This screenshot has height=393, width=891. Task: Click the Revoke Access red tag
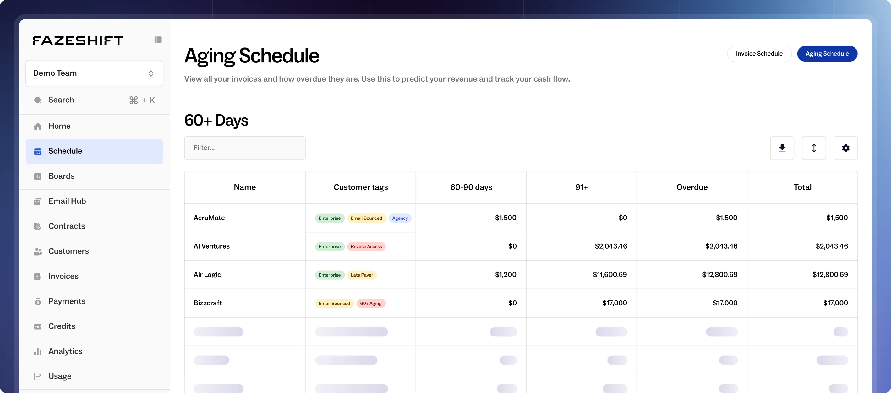click(366, 246)
